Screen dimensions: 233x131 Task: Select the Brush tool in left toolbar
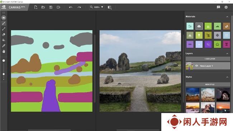click(x=4, y=23)
